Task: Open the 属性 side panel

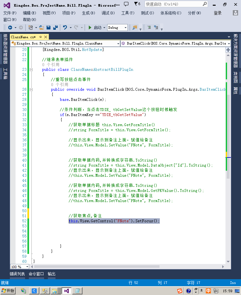Action: [x=235, y=90]
